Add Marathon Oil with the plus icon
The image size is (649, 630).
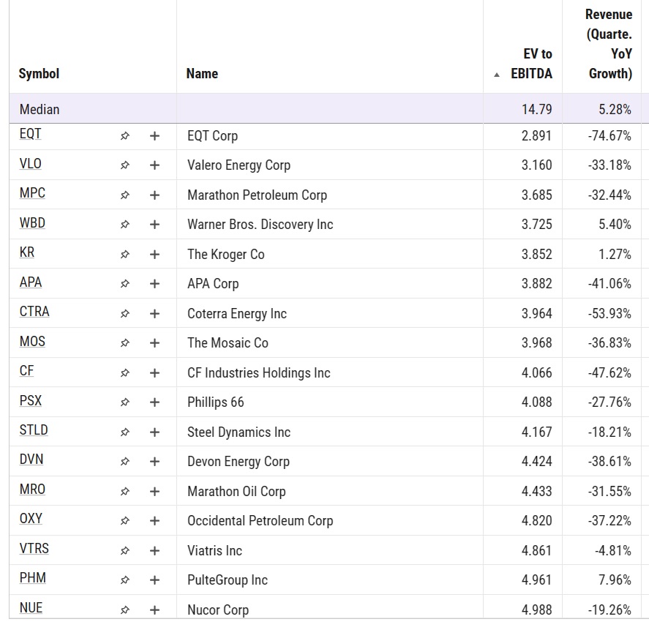tap(154, 491)
